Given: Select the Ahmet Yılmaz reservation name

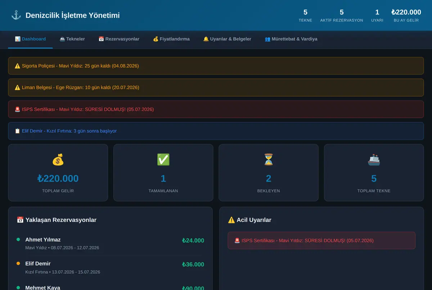Looking at the screenshot, I should (43, 240).
